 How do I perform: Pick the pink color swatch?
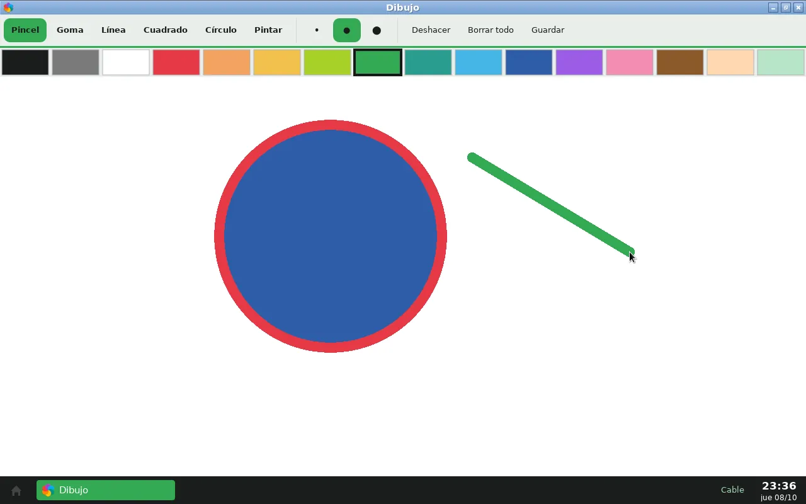click(630, 62)
